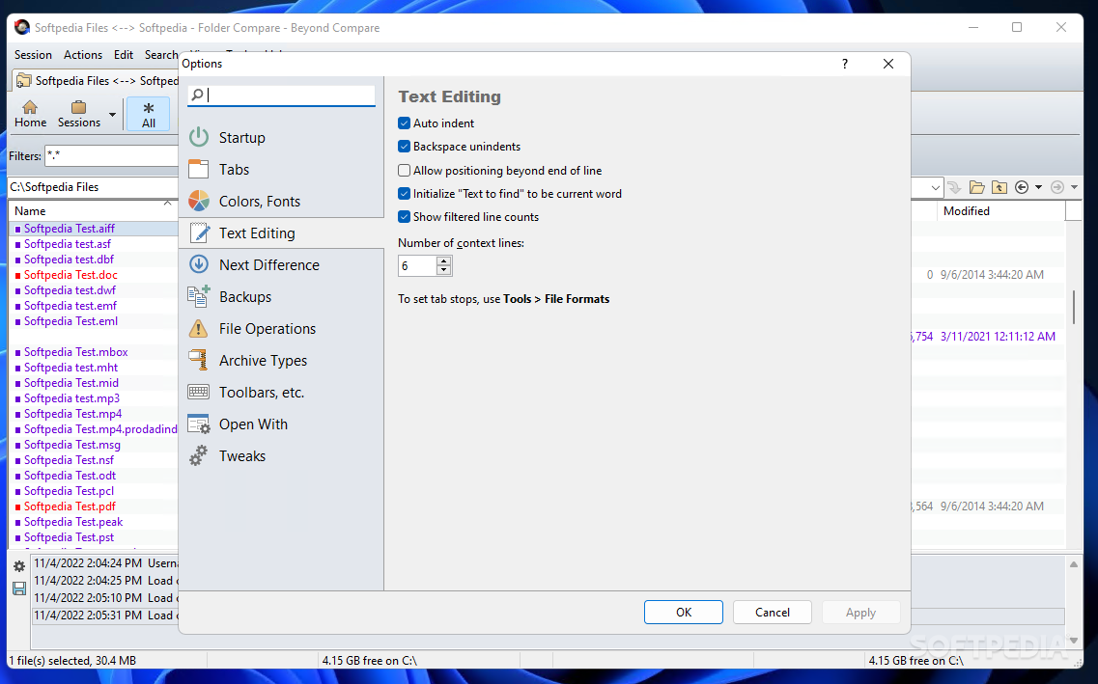Uncheck Backspace unindents
Viewport: 1098px width, 684px height.
tap(404, 147)
